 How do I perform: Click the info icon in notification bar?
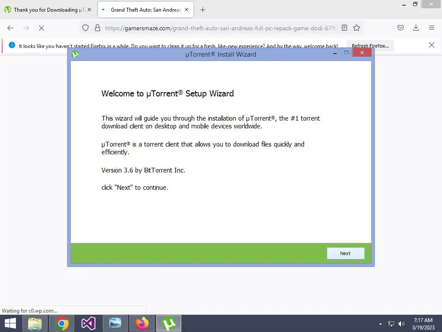coord(12,45)
